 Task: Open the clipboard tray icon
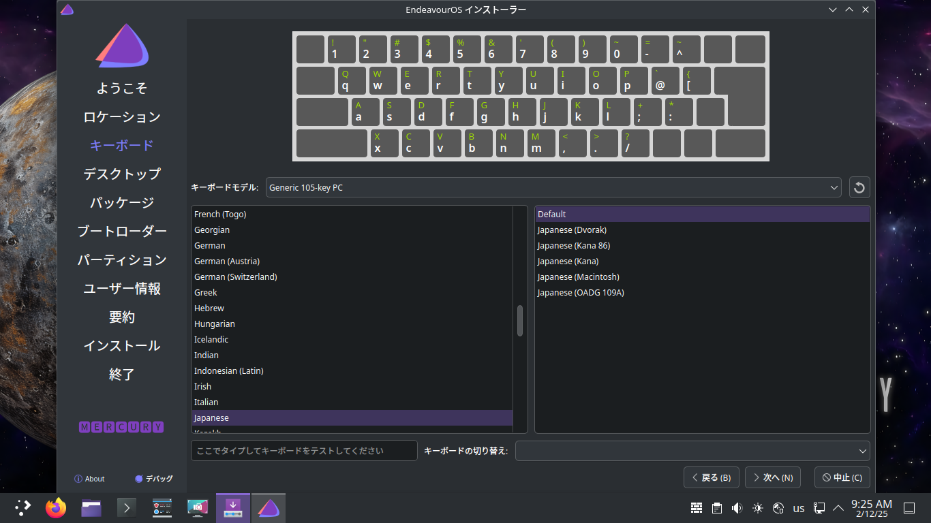point(717,508)
